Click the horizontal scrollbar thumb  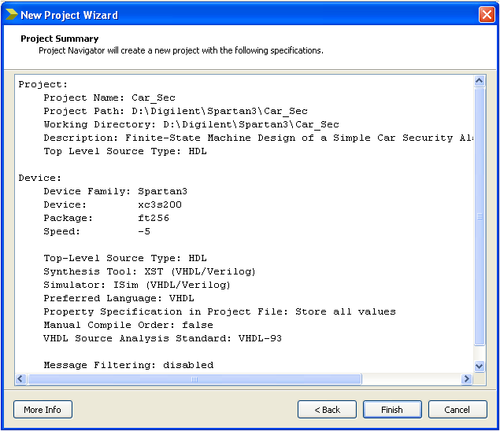coord(194,379)
